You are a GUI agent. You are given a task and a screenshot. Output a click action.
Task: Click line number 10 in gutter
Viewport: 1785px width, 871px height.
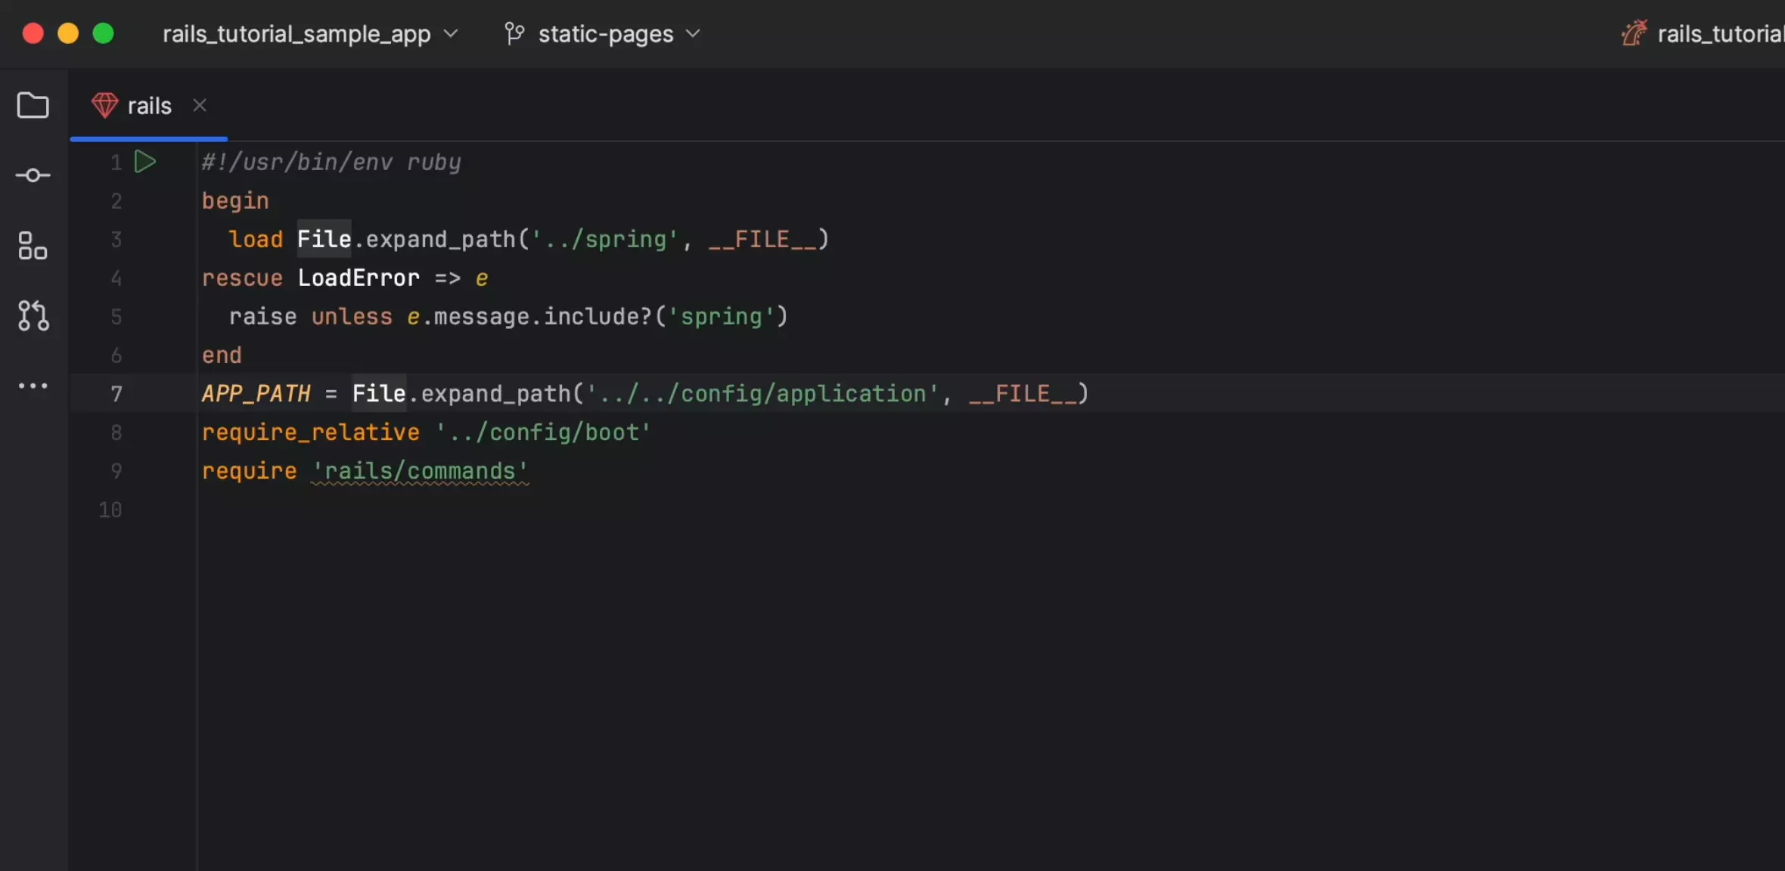tap(110, 510)
